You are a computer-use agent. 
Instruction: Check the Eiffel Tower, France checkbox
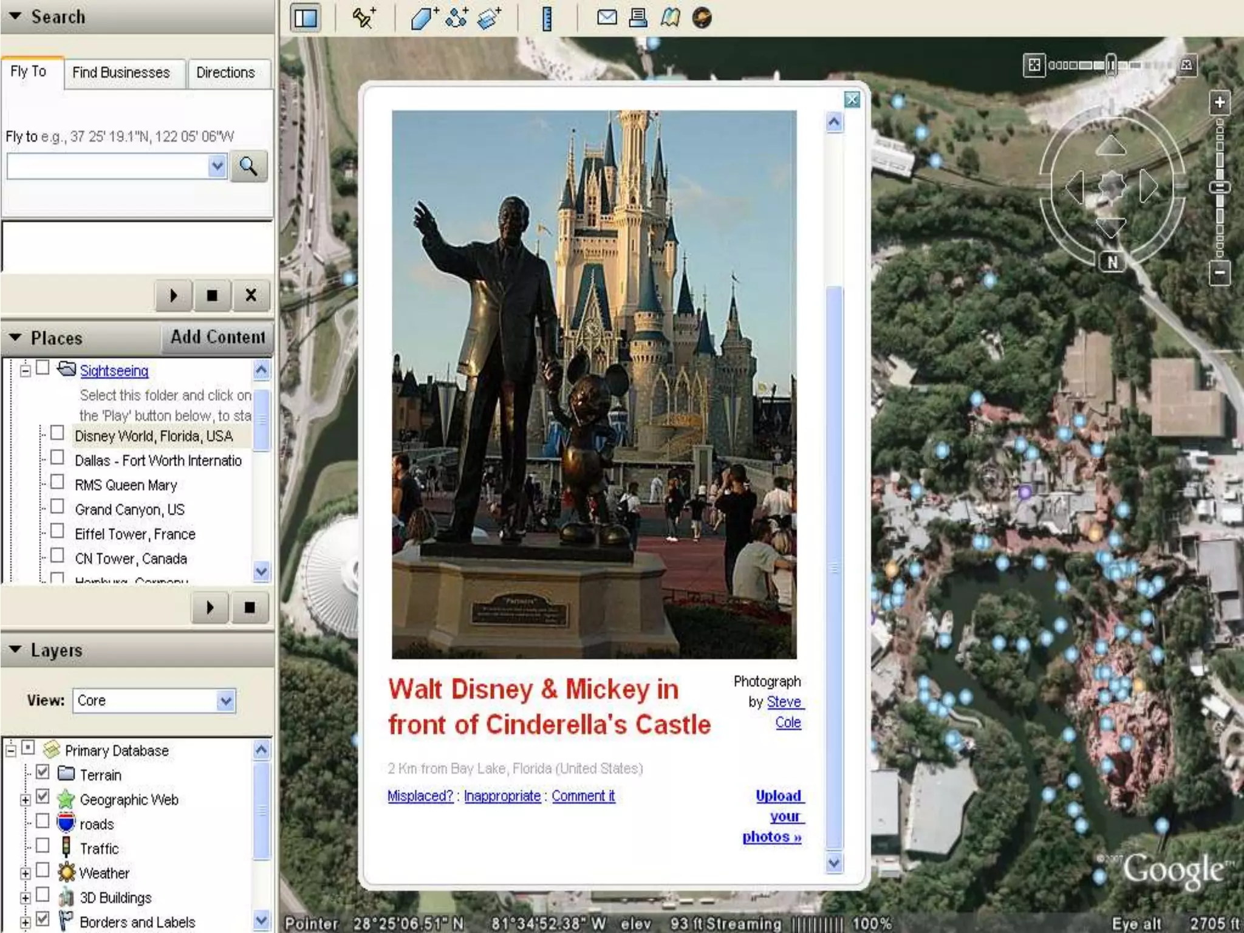(57, 531)
